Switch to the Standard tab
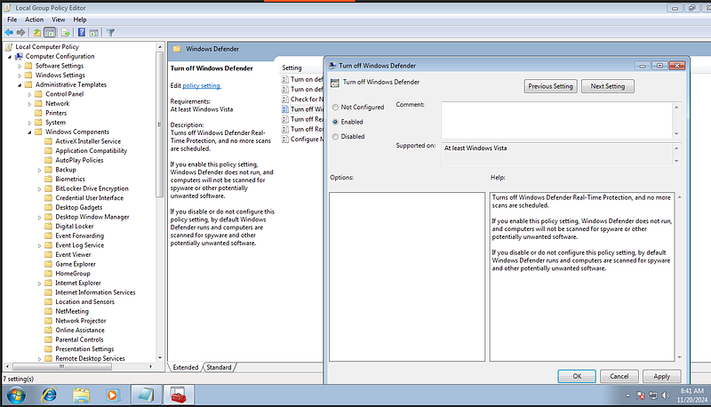711x407 pixels. coord(219,367)
